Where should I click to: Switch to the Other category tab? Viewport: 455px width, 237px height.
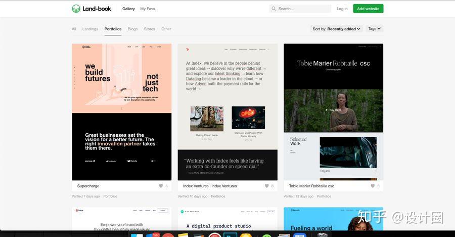[166, 29]
